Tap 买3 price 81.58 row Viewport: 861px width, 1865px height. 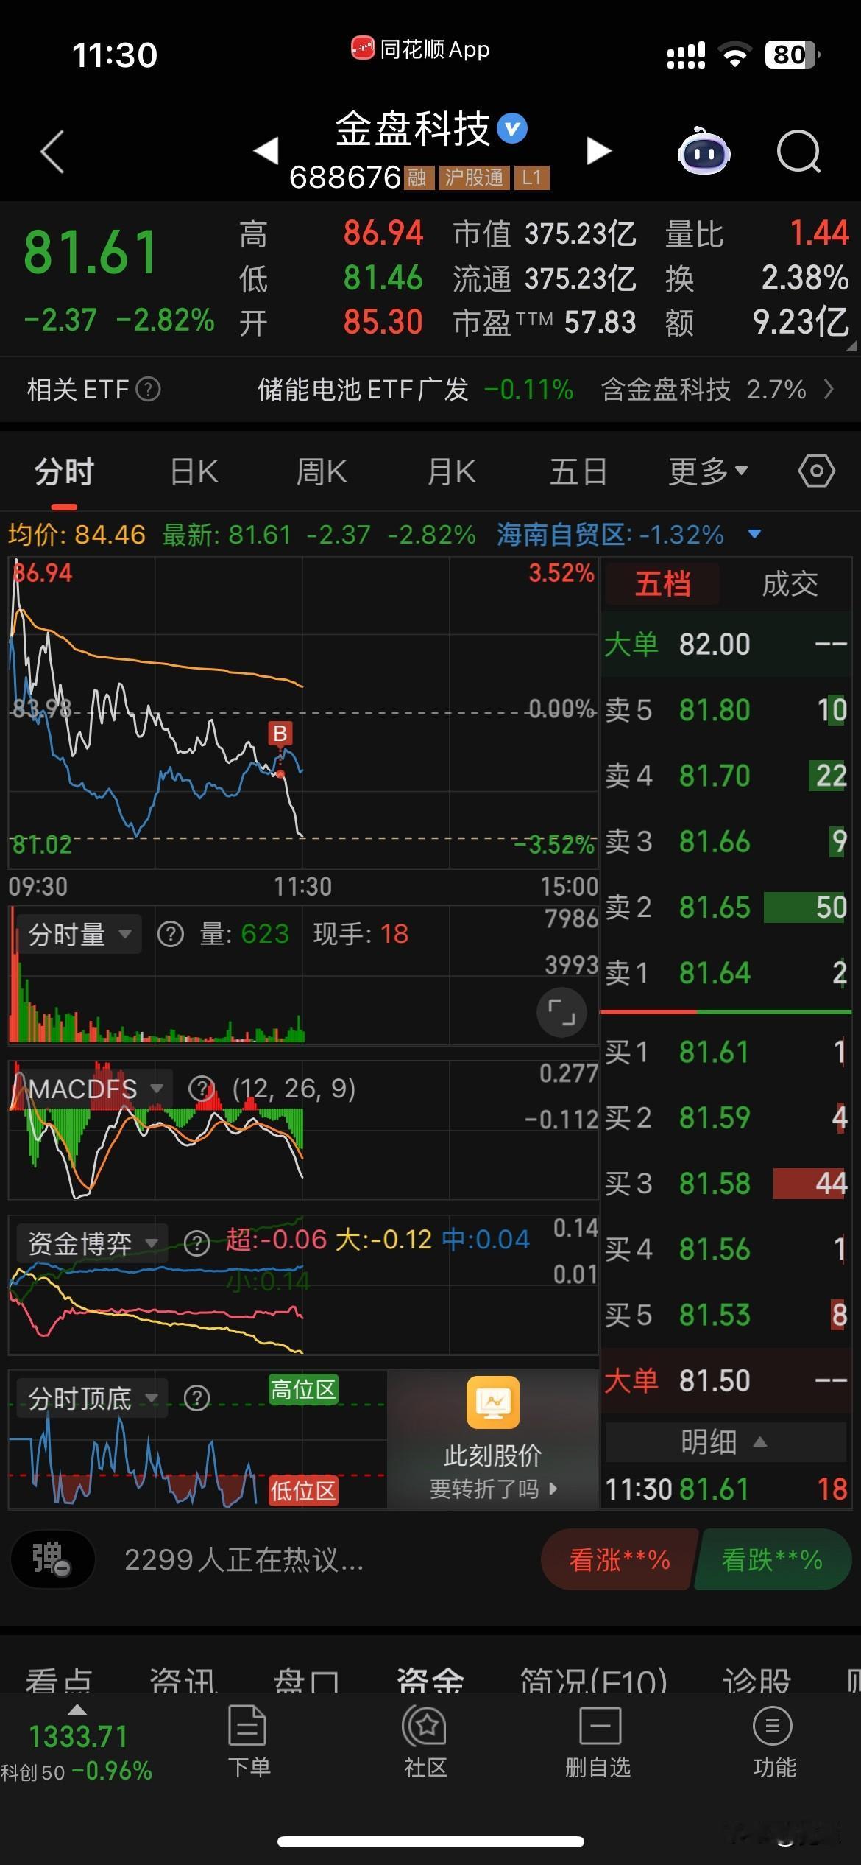point(726,1184)
